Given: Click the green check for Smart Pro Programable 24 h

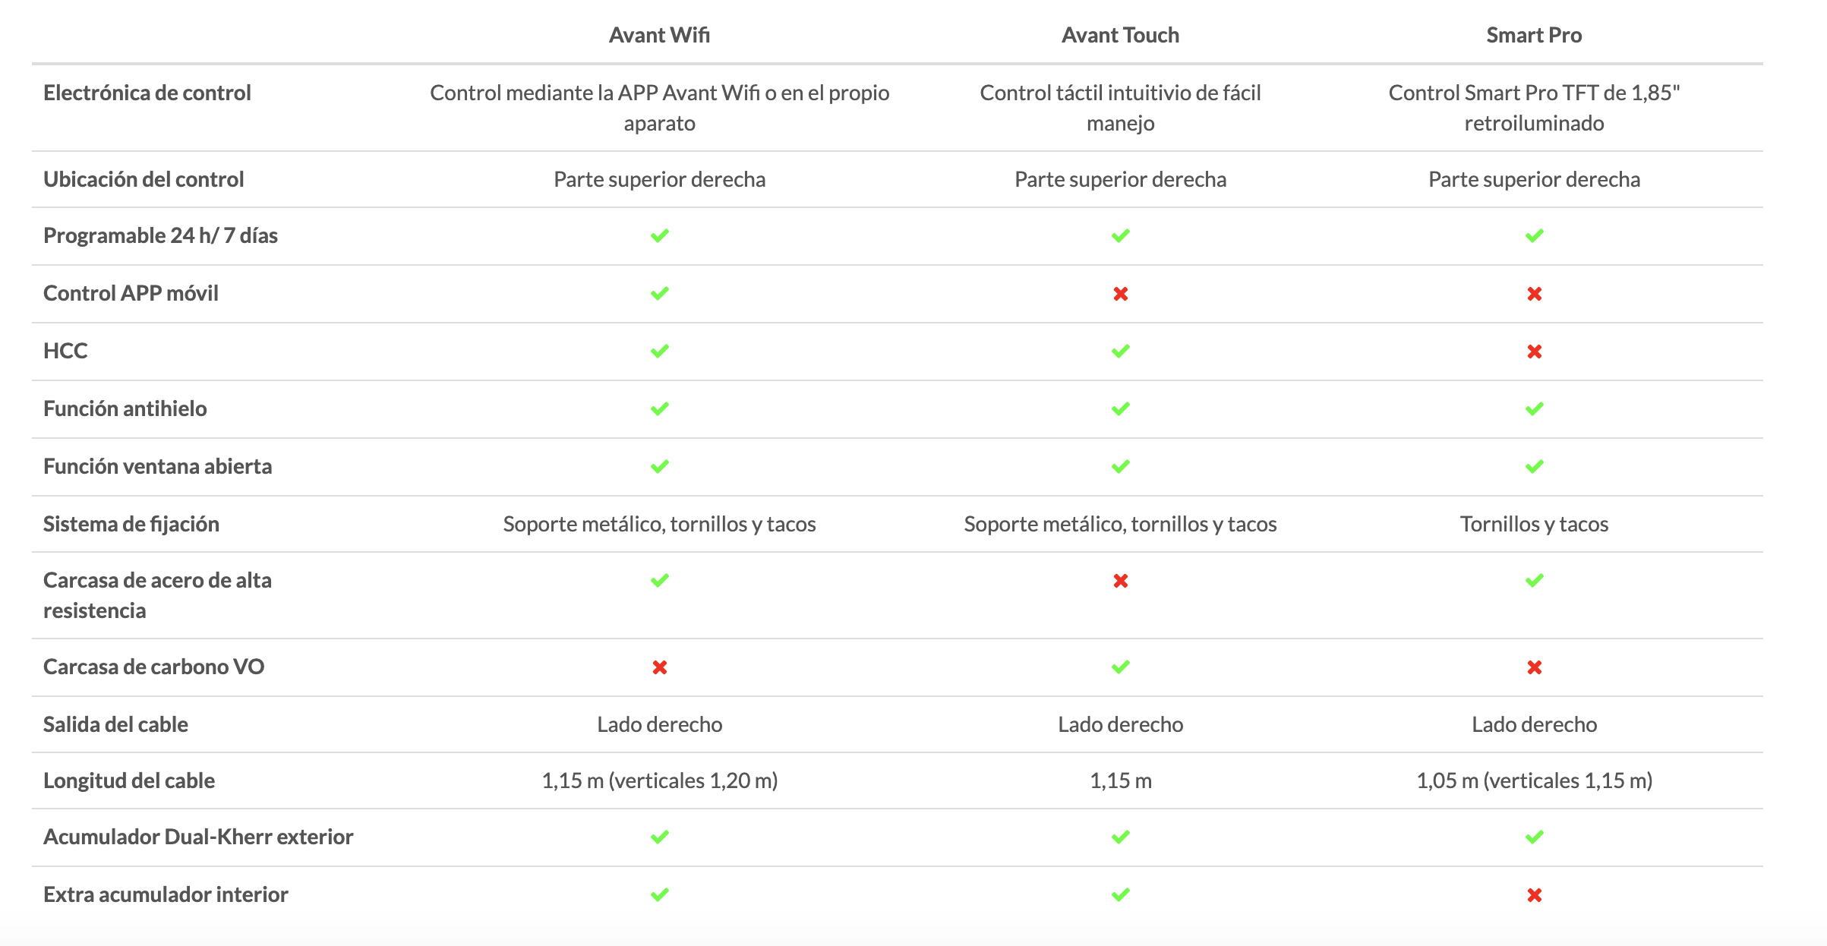Looking at the screenshot, I should 1535,235.
